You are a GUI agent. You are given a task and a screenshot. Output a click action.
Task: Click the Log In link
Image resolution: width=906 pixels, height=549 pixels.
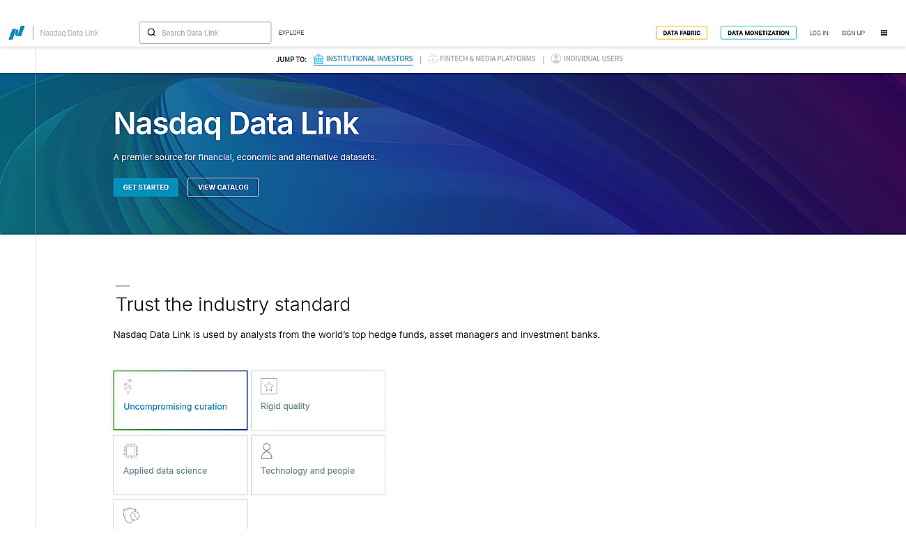(819, 33)
